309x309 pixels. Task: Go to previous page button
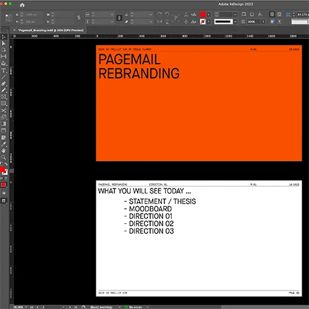(x=37, y=307)
